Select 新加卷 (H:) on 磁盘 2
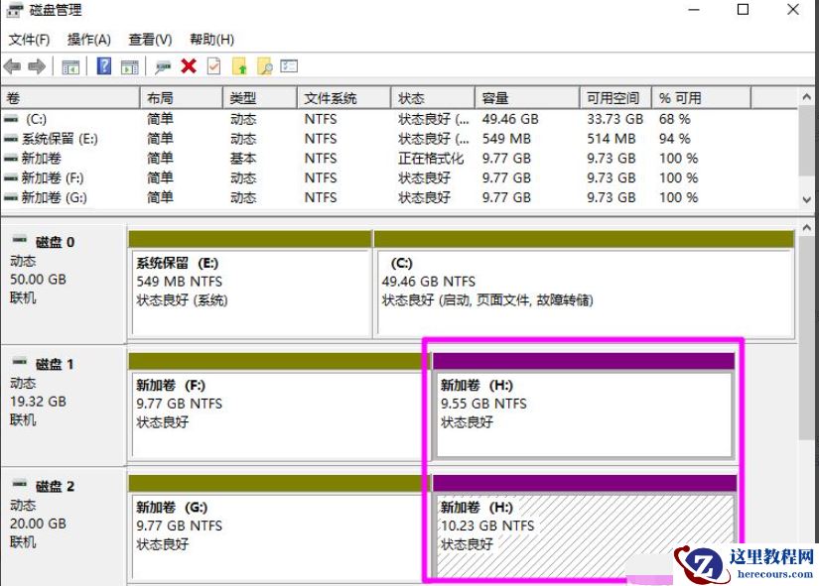This screenshot has width=819, height=586. (576, 524)
